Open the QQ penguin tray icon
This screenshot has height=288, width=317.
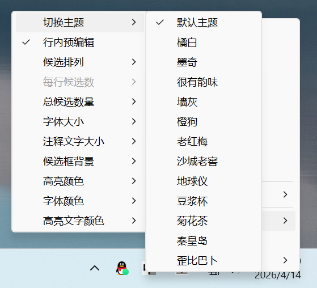(122, 268)
